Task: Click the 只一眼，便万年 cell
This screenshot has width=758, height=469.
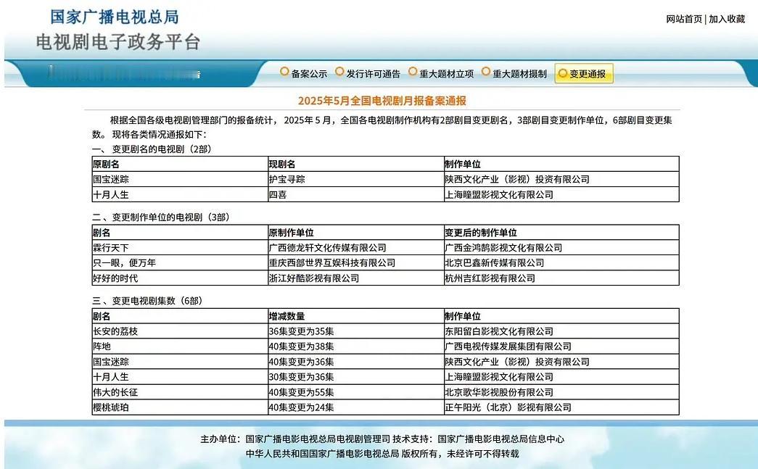Action: 180,262
